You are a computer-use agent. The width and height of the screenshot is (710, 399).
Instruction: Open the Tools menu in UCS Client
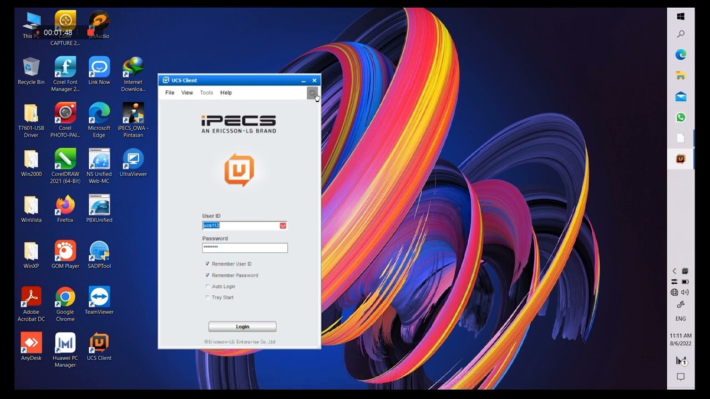coord(206,93)
